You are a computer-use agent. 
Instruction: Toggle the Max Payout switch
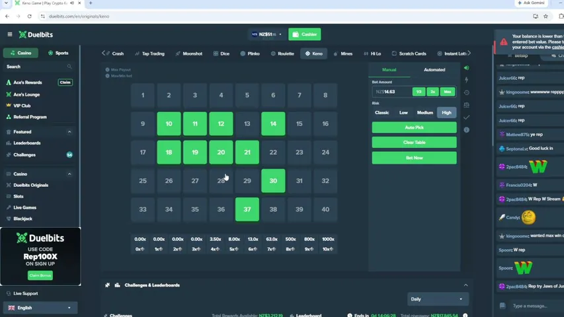[x=107, y=70]
